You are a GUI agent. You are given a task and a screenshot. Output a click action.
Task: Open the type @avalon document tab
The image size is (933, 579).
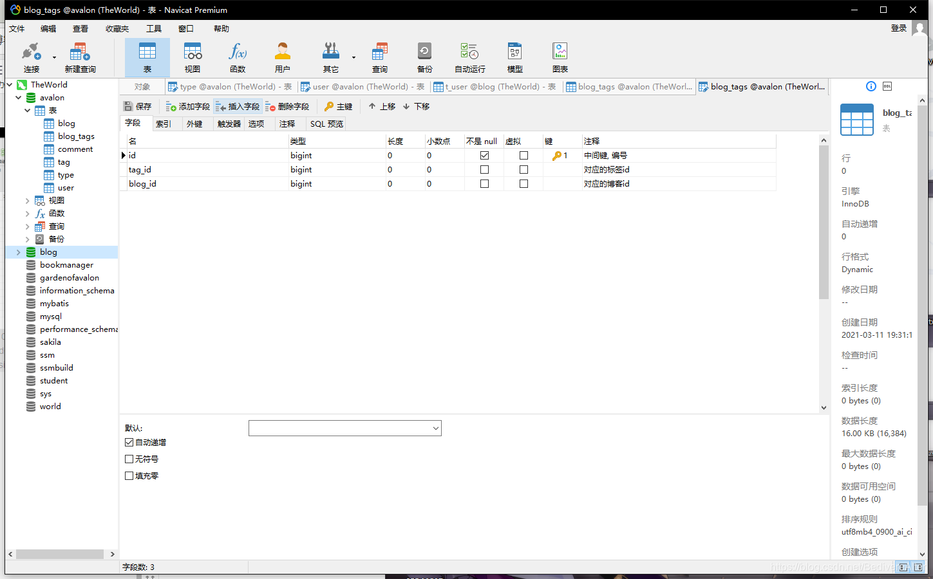[x=231, y=87]
